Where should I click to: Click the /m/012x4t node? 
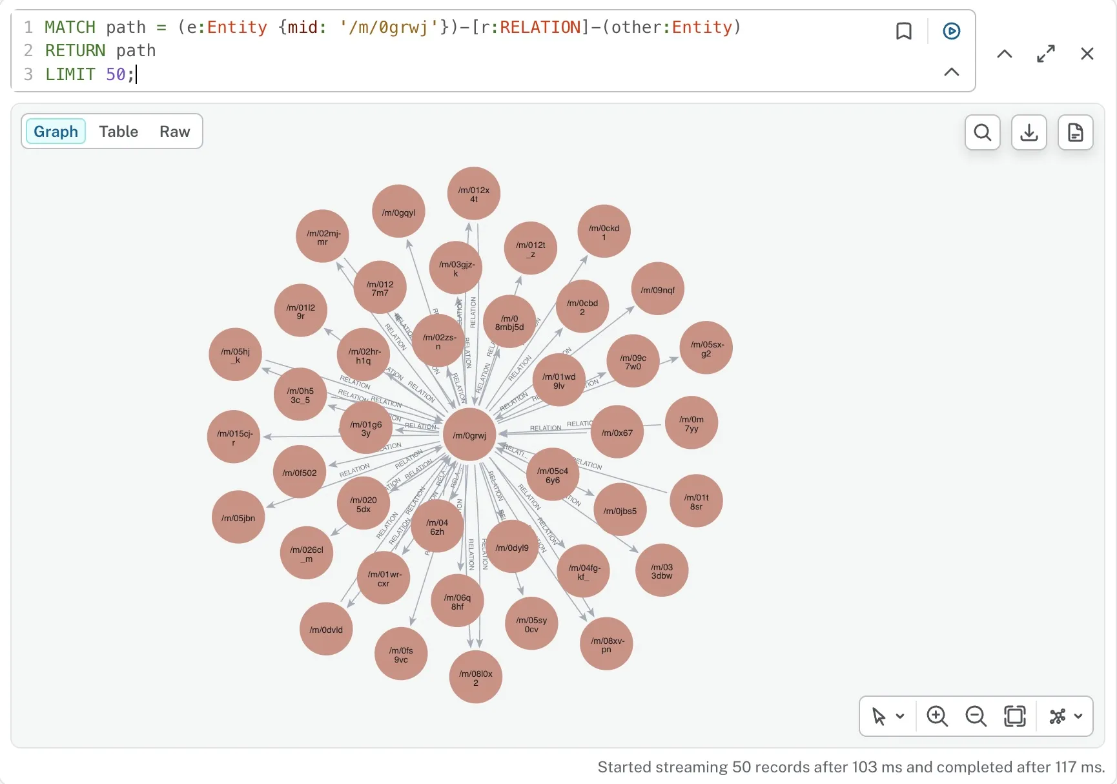tap(474, 194)
